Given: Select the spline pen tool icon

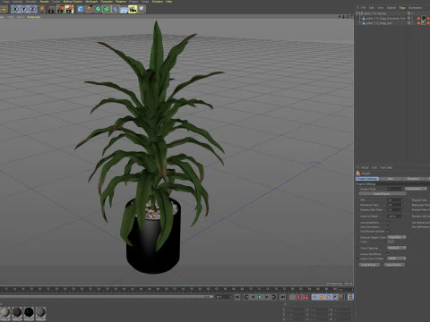Looking at the screenshot, I should pyautogui.click(x=89, y=10).
